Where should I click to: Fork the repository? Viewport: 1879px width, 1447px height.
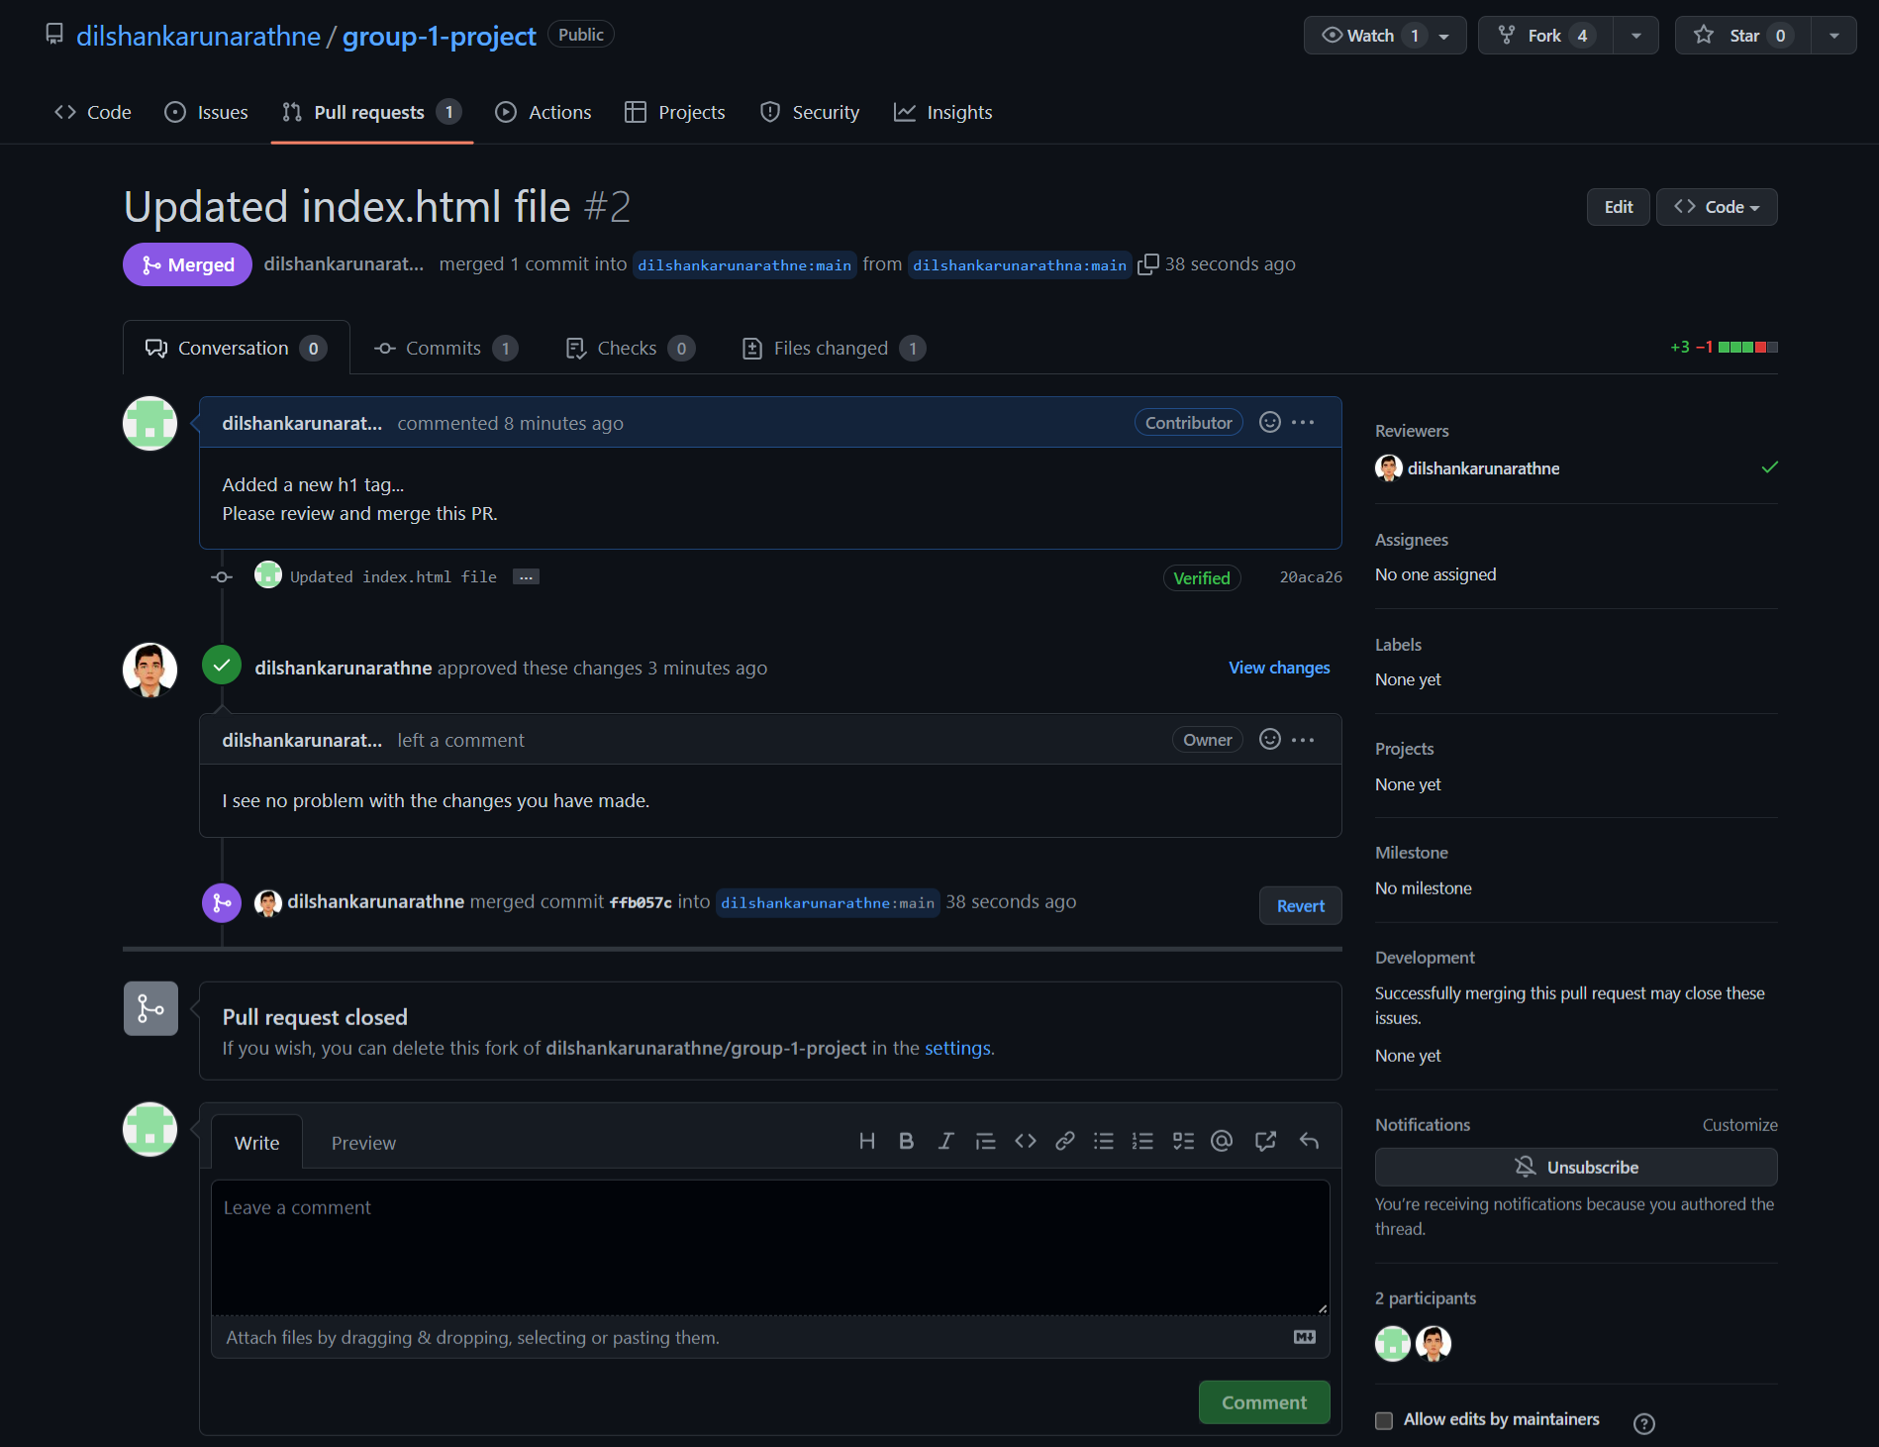(1544, 36)
